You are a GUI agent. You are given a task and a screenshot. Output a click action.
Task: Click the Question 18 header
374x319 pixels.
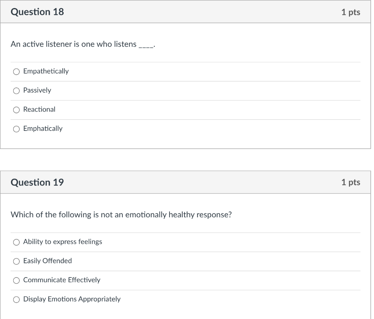click(37, 12)
